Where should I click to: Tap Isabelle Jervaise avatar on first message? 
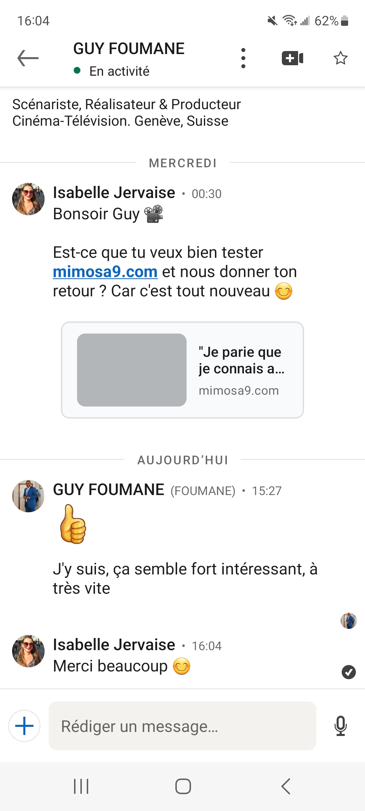click(x=28, y=199)
